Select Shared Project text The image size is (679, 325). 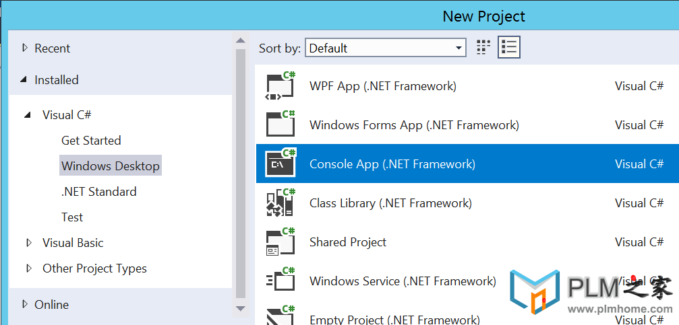pos(348,242)
